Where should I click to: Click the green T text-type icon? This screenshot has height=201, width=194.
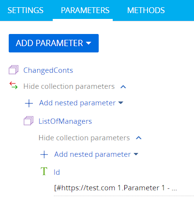click(44, 171)
